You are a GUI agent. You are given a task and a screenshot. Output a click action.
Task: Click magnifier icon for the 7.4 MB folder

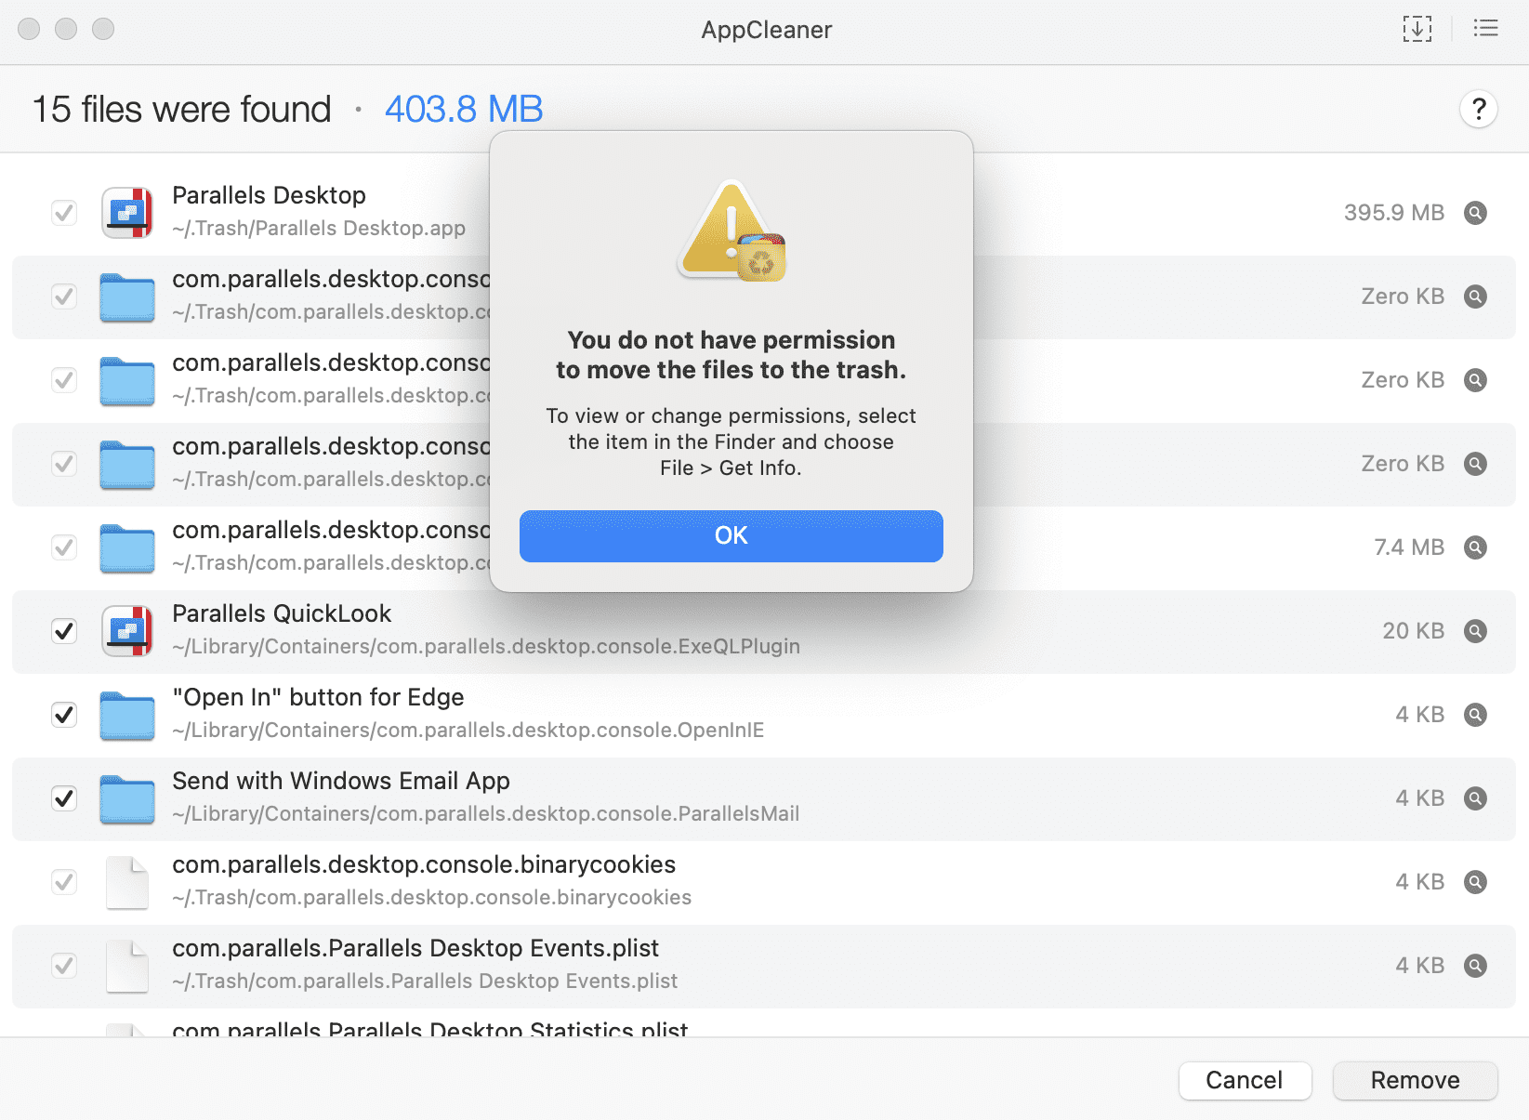(x=1475, y=547)
